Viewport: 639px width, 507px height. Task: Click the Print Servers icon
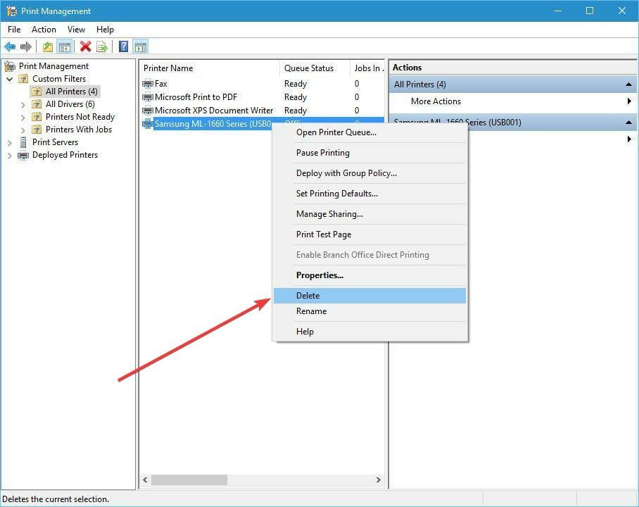tap(24, 142)
